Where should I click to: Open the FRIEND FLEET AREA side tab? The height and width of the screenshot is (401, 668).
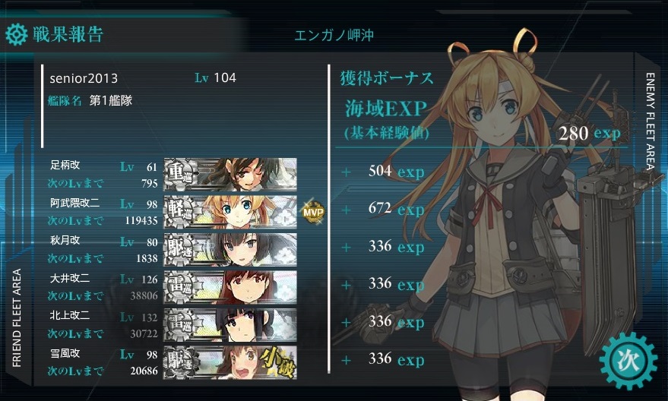click(x=17, y=317)
